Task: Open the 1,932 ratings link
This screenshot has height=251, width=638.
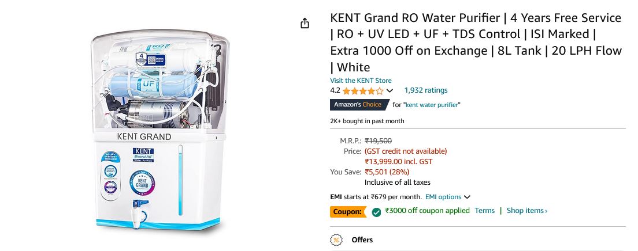Action: 425,90
